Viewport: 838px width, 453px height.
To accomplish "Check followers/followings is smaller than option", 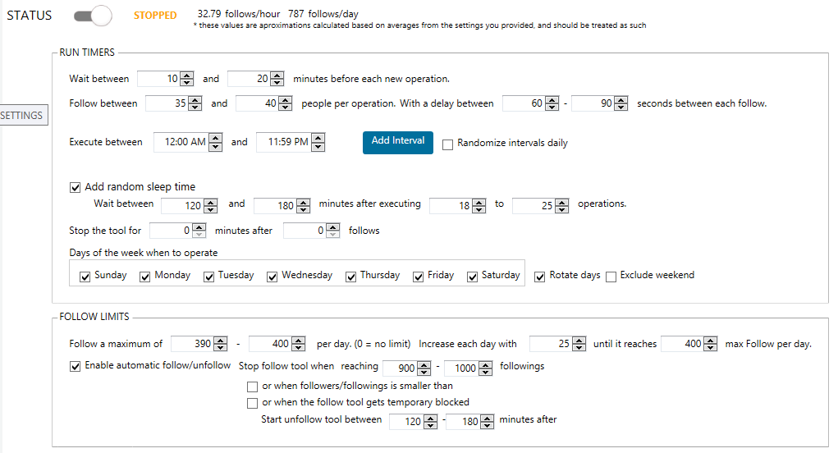I will [x=252, y=387].
